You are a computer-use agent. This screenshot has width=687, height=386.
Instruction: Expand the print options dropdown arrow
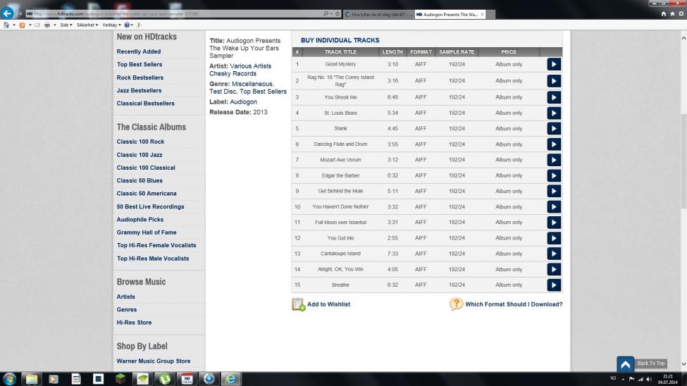55,25
